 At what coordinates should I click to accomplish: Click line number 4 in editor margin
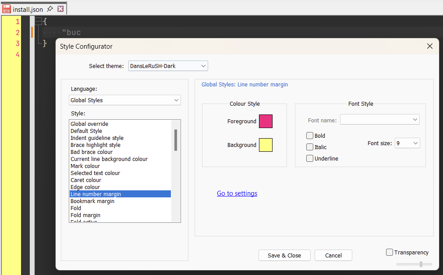(18, 54)
